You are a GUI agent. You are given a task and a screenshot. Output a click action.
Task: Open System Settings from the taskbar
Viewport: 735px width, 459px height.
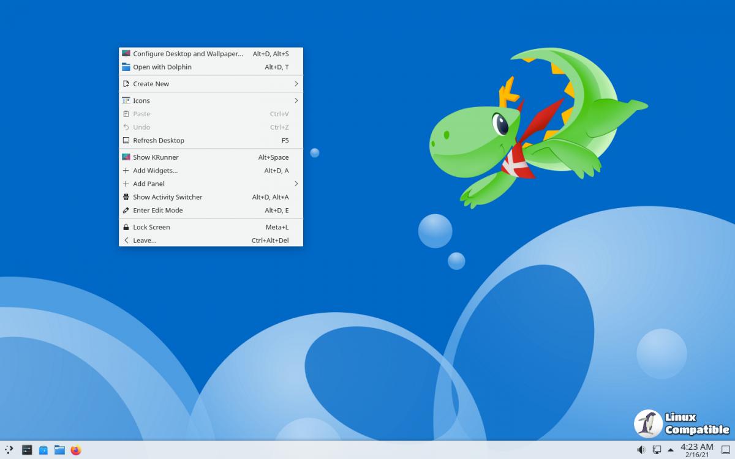coord(27,450)
